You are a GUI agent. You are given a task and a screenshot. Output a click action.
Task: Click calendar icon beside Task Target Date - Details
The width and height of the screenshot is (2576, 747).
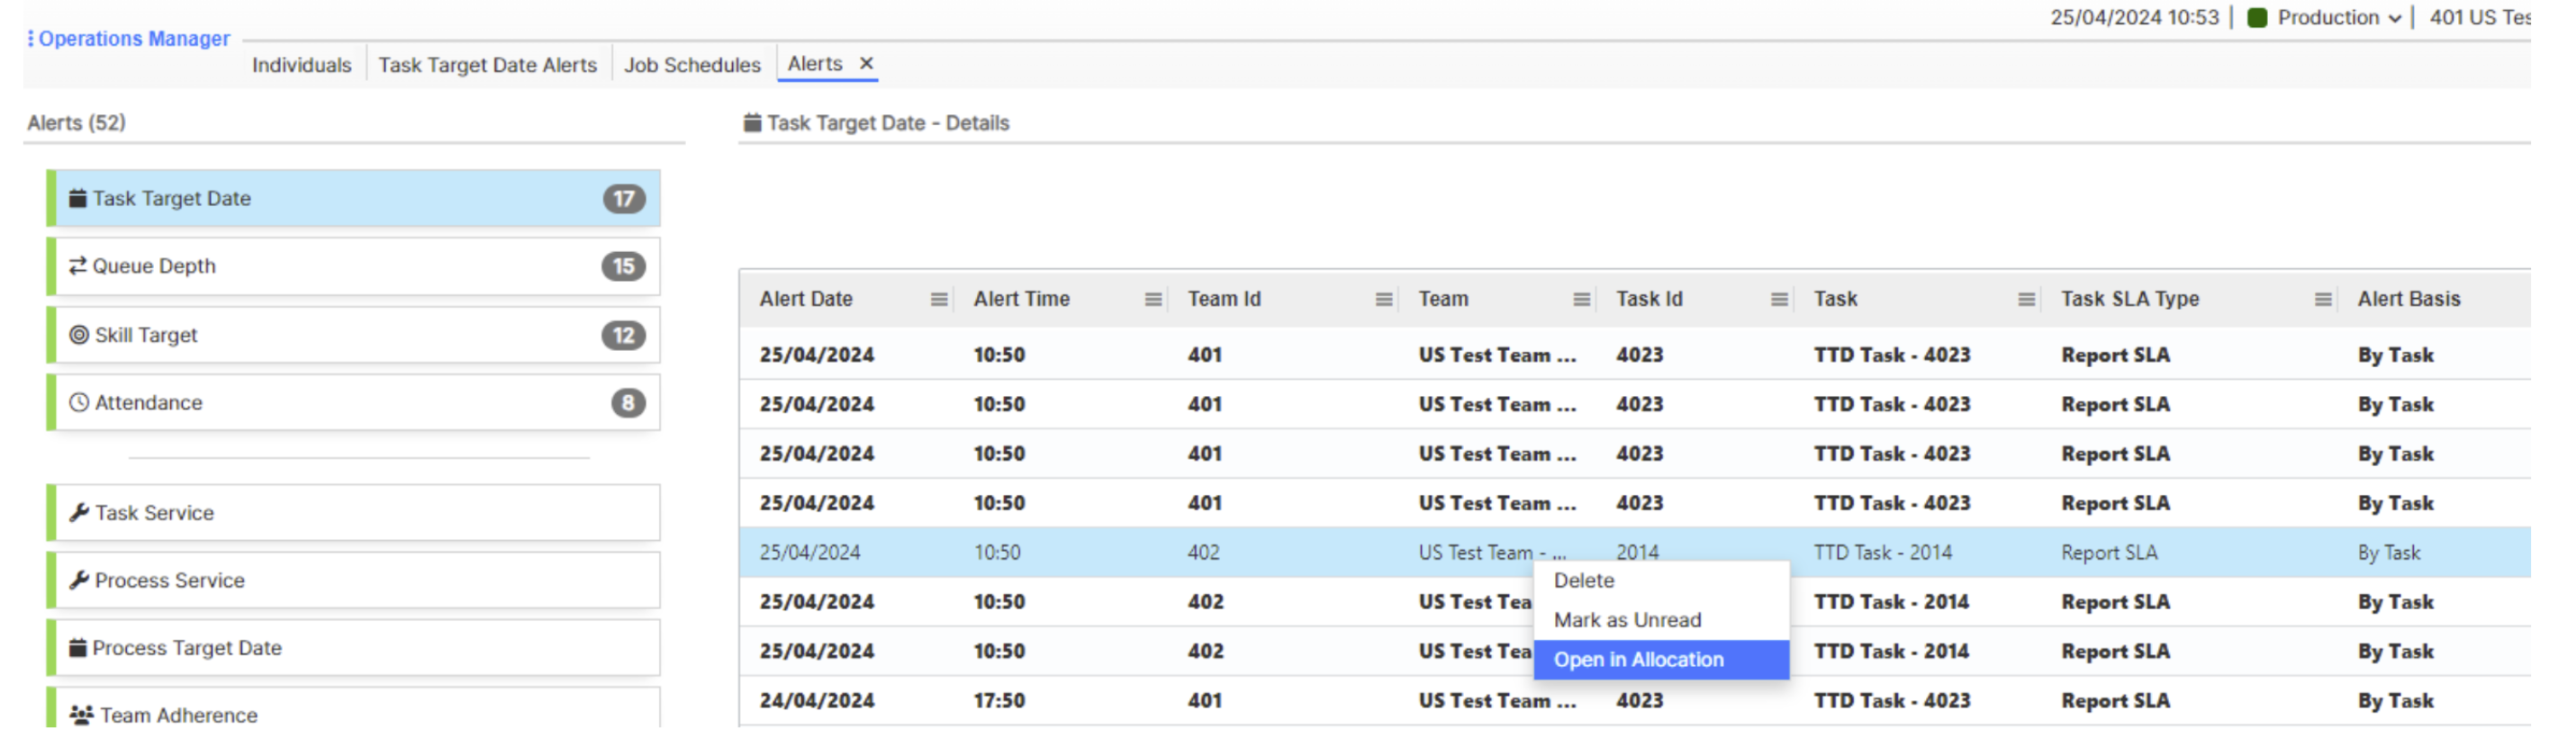pos(752,123)
